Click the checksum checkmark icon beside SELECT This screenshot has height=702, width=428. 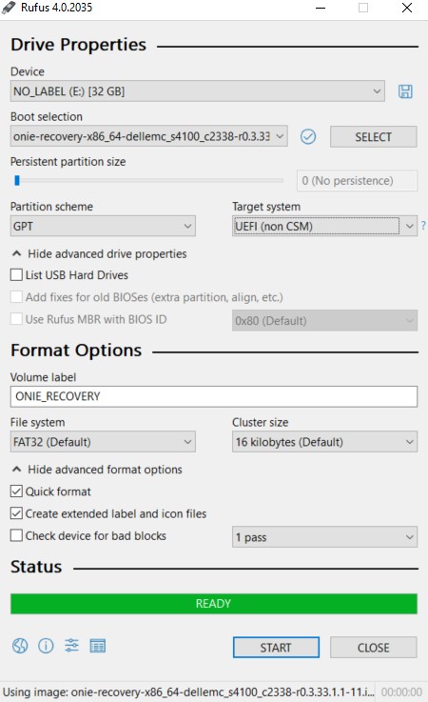tap(308, 136)
